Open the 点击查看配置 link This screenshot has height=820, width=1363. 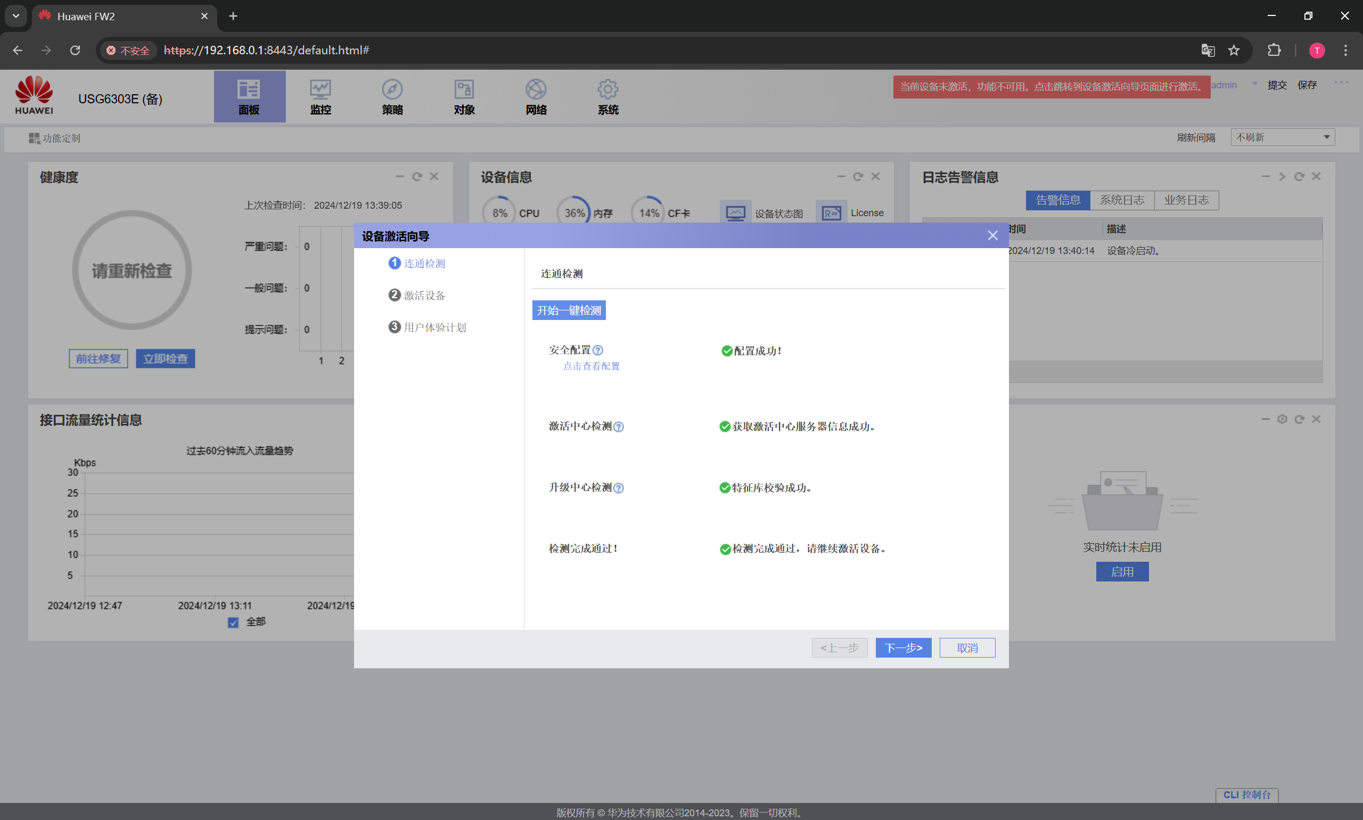click(x=591, y=366)
